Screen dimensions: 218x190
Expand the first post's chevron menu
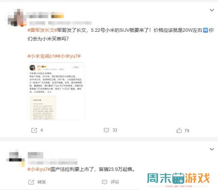(212, 10)
